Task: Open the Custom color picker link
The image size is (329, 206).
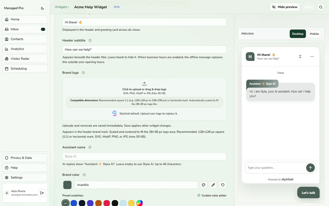Action: coord(212,195)
